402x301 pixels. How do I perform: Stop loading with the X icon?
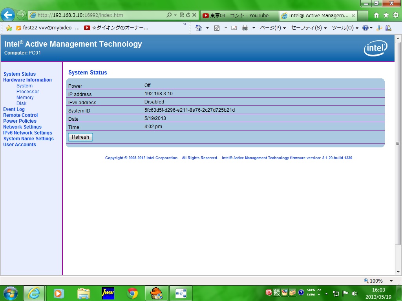click(x=194, y=15)
